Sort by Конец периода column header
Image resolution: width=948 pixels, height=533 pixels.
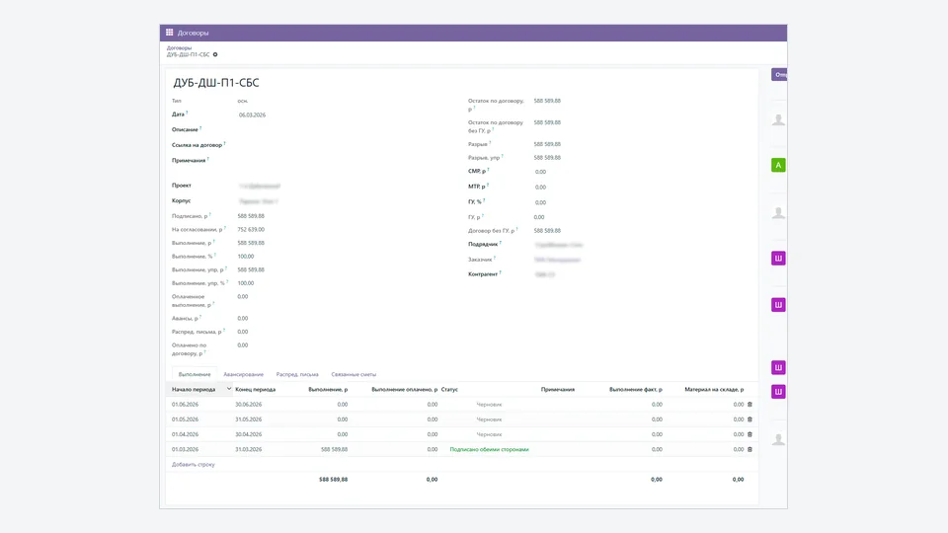[255, 389]
